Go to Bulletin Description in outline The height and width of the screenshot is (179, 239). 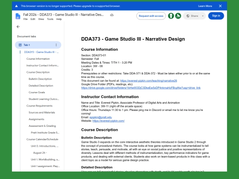[40, 79]
